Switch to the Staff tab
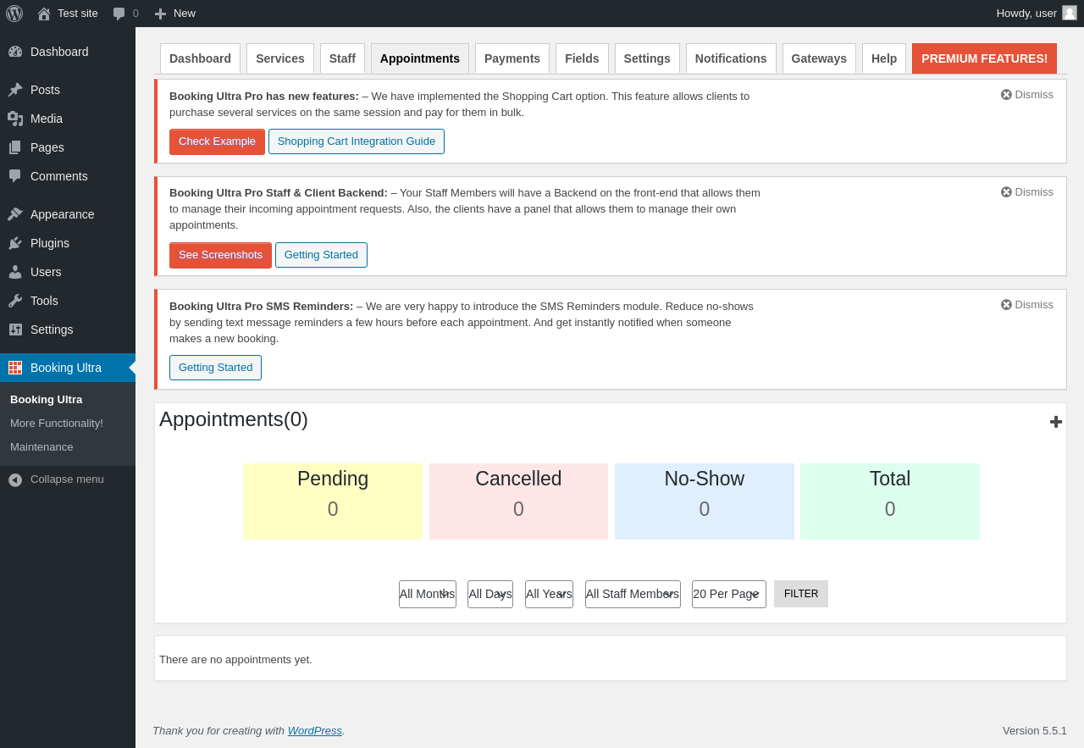Image resolution: width=1084 pixels, height=748 pixels. (342, 58)
